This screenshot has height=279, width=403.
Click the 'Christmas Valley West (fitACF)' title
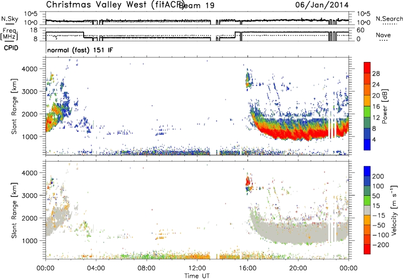coord(115,5)
